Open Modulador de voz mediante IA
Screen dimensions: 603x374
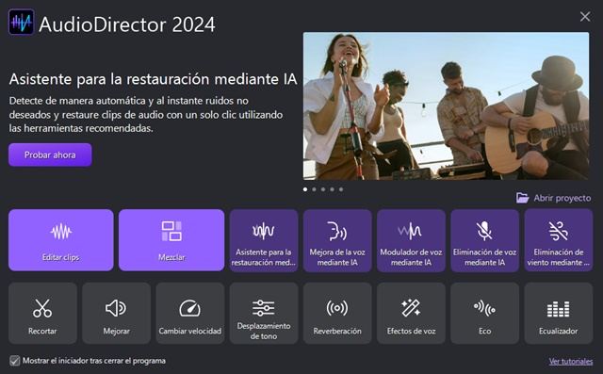[x=411, y=240]
